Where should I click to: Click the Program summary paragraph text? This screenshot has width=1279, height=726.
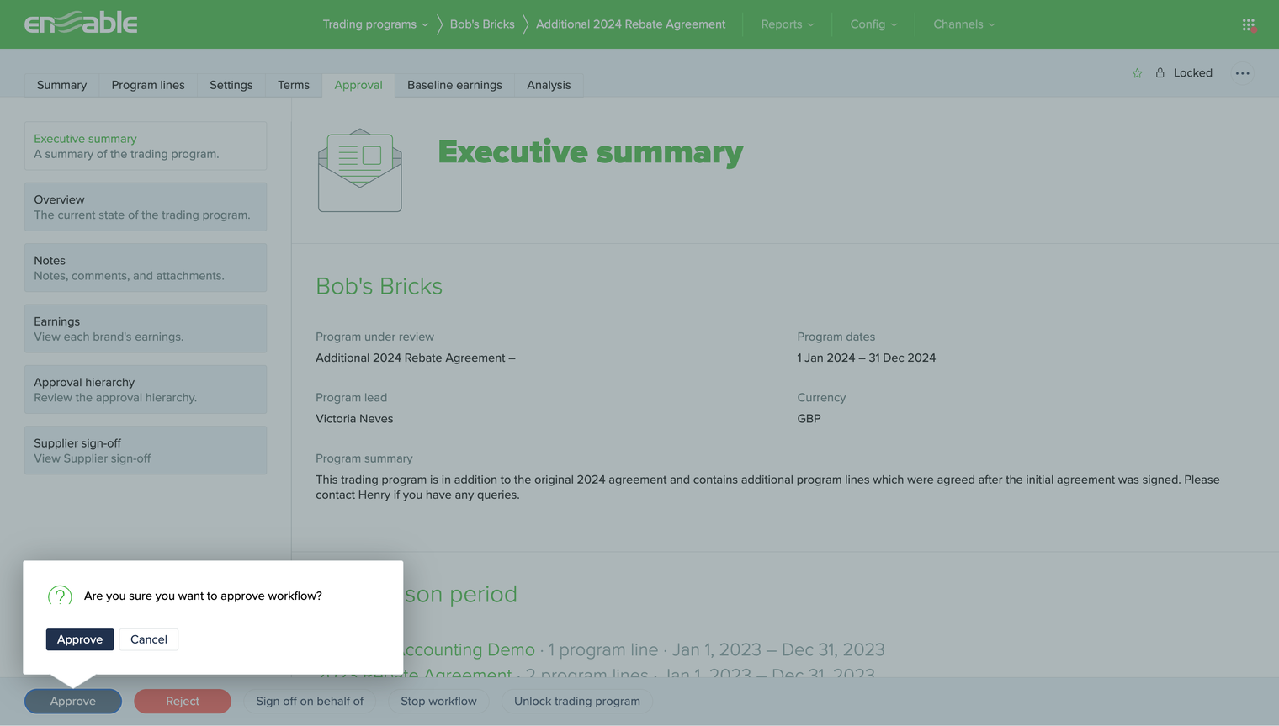coord(767,487)
